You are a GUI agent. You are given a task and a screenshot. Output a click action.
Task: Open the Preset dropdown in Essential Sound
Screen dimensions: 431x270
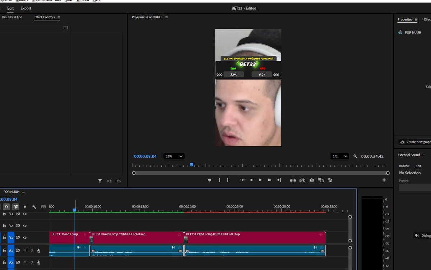click(415, 187)
